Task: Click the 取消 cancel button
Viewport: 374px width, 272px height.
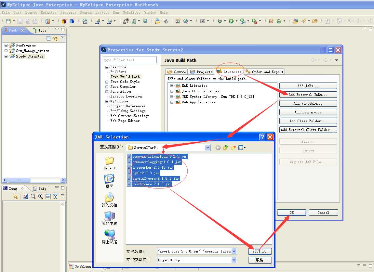Action: coord(260,260)
